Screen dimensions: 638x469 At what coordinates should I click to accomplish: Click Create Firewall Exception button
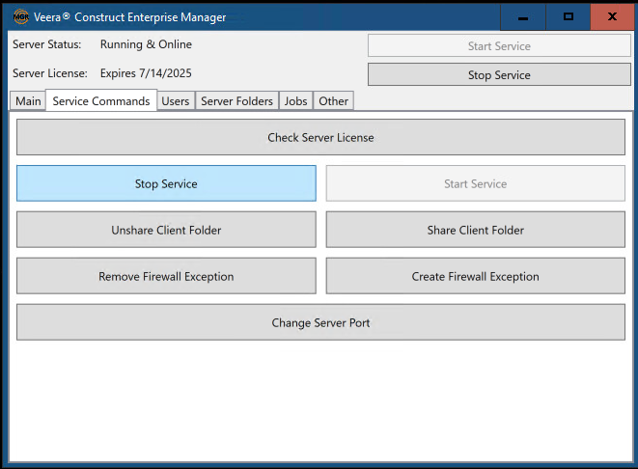pos(475,277)
